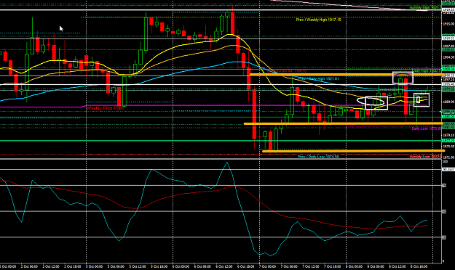Click the Prev / Weekly High 1917.10 label
Screen dimensions: 455x270
coord(318,20)
